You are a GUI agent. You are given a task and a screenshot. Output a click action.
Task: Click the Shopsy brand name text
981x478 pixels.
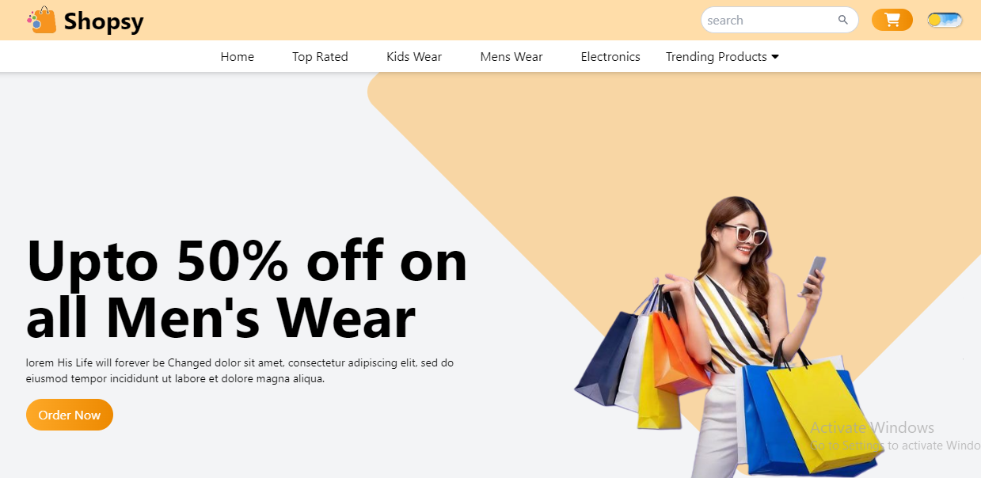click(104, 21)
